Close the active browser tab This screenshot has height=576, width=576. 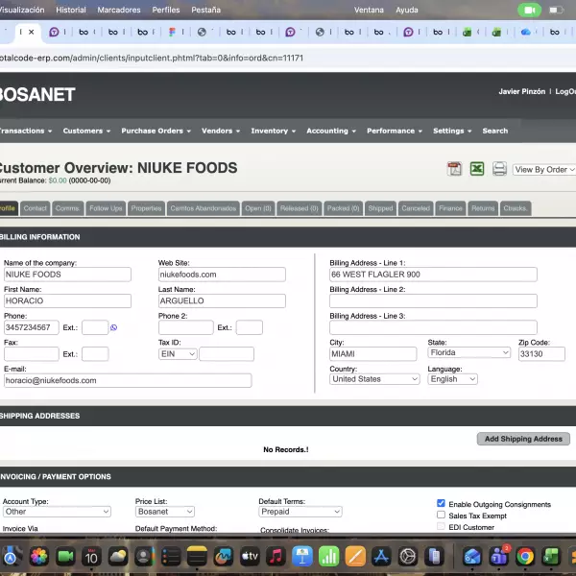coord(32,32)
